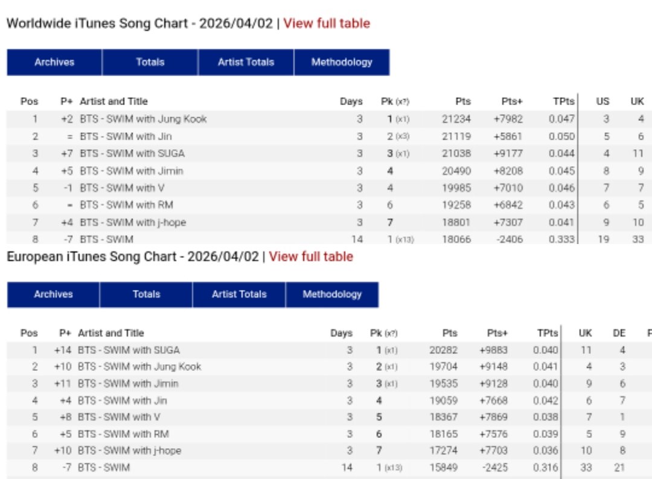Click points change -2425 in European chart

click(495, 468)
